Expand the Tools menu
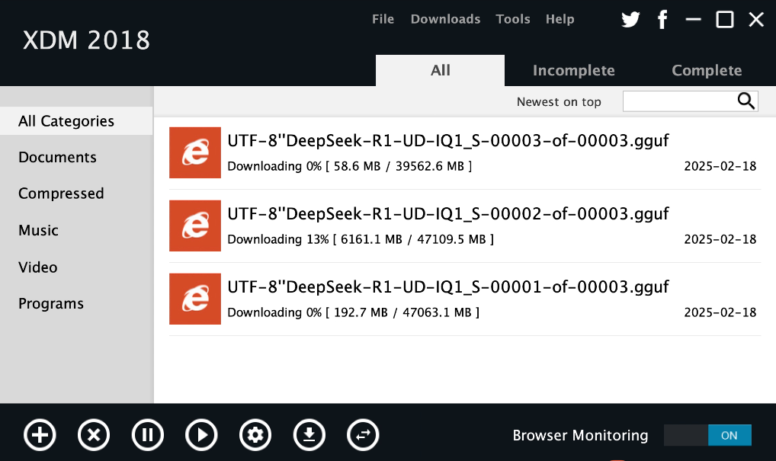 click(512, 19)
